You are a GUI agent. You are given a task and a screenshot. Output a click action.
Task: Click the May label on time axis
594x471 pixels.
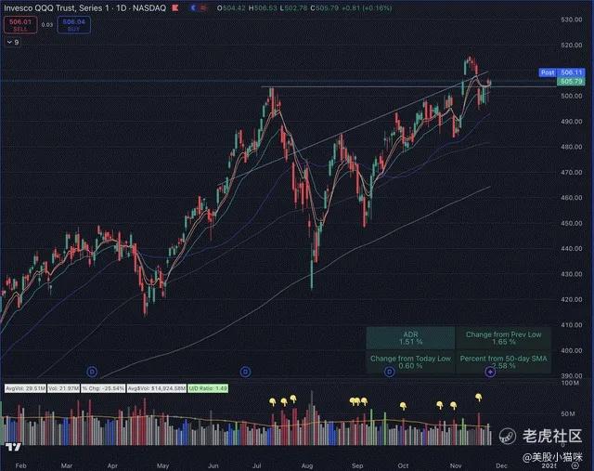click(x=163, y=465)
